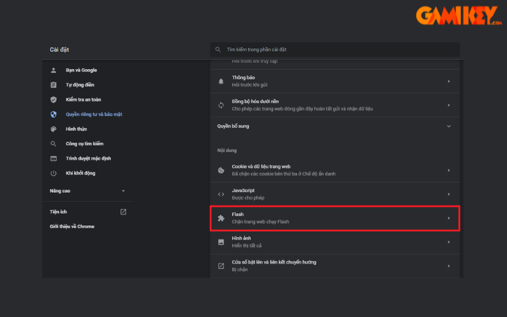Collapse the Quyền bổ sung chevron
This screenshot has width=507, height=317.
click(449, 126)
